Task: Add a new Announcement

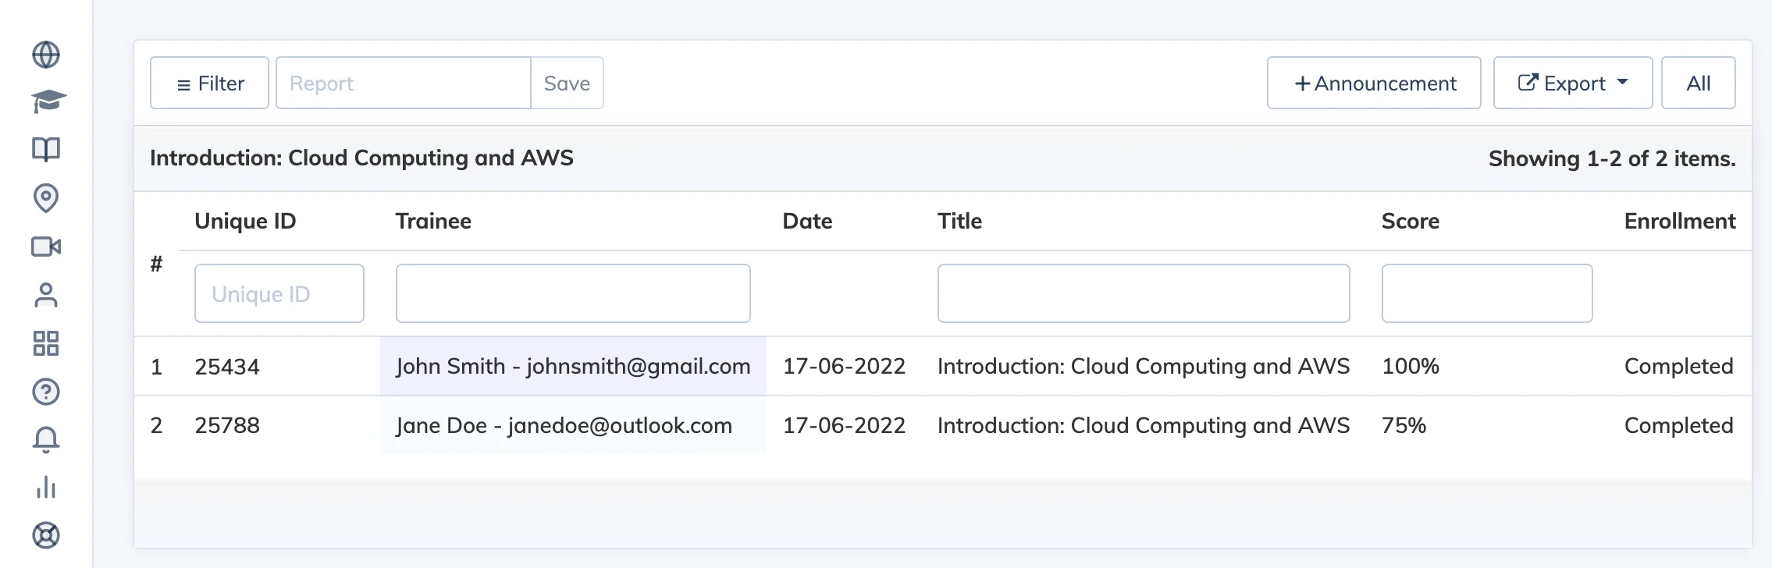Action: tap(1374, 83)
